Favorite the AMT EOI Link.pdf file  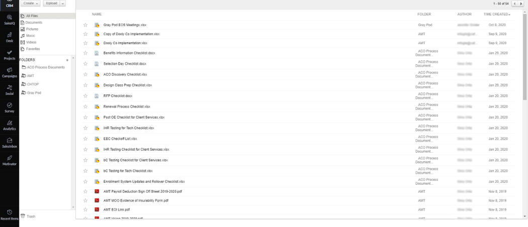85,209
